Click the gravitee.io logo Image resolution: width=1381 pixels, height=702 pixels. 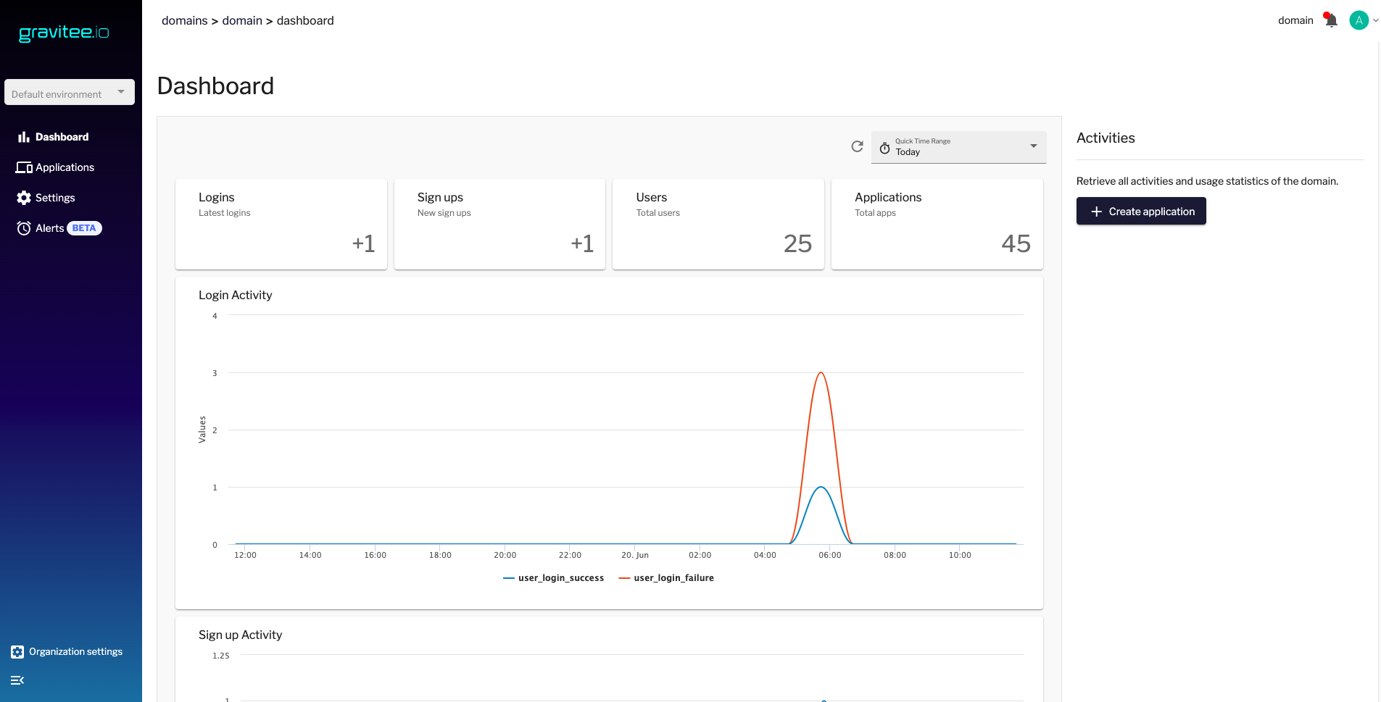64,33
